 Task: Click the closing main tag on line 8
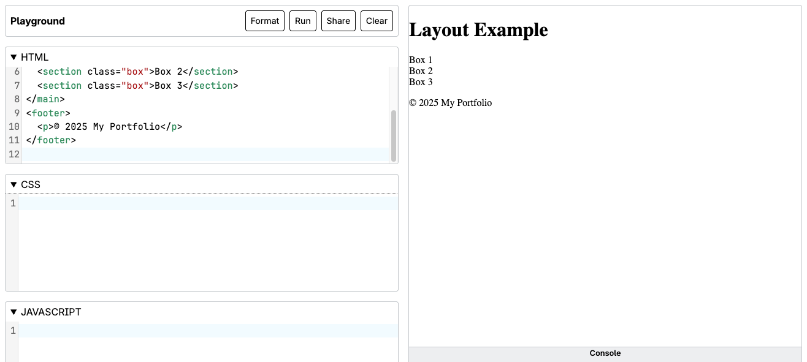pos(45,99)
